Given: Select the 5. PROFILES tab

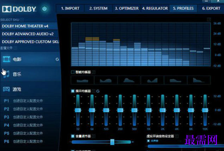Looking at the screenshot, I should point(183,8).
